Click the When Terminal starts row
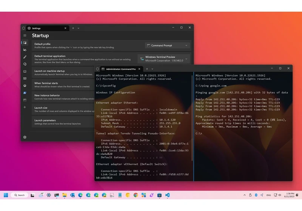302x211 pixels. point(63,85)
